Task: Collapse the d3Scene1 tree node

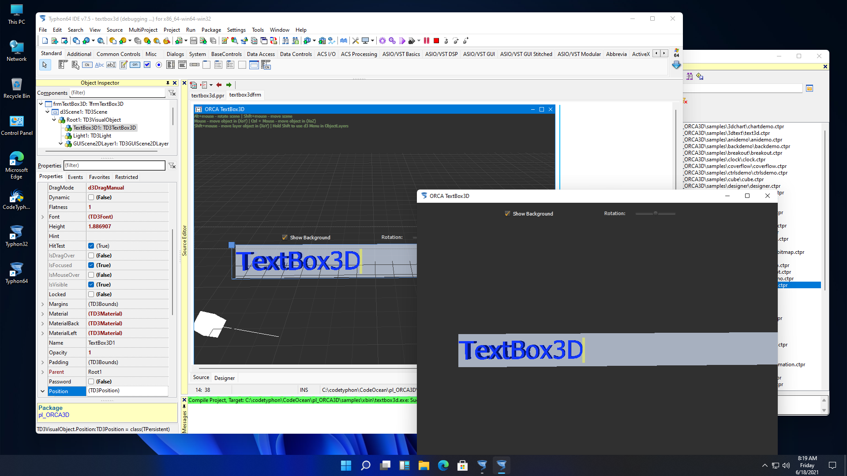Action: [x=48, y=112]
